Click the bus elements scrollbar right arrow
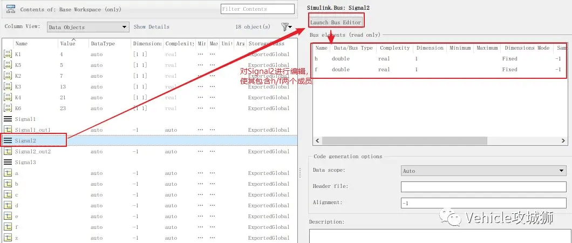The width and height of the screenshot is (572, 243). click(563, 140)
